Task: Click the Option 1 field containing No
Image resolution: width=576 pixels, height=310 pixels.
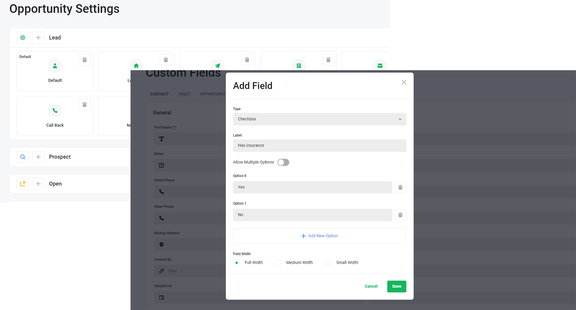Action: 312,215
